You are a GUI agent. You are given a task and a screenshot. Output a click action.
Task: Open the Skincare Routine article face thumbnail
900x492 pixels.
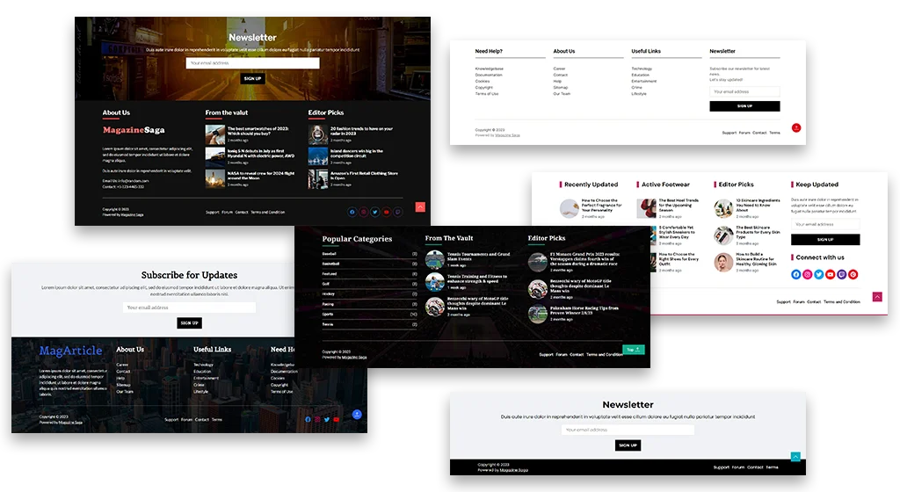[723, 262]
